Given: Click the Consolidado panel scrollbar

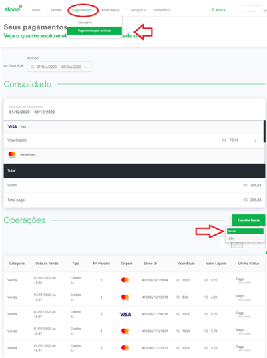Looking at the screenshot, I should tap(264, 132).
